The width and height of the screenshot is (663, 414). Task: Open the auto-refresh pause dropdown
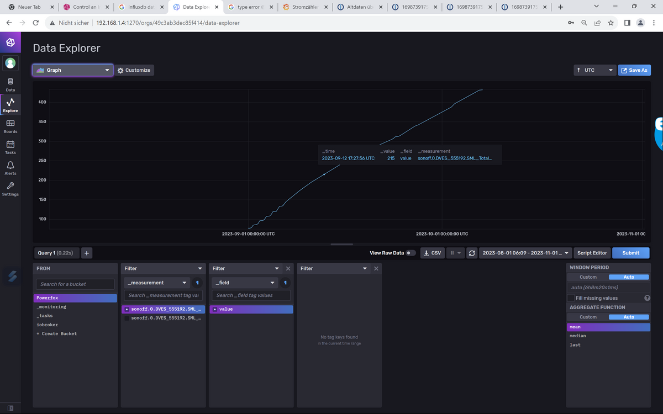455,253
